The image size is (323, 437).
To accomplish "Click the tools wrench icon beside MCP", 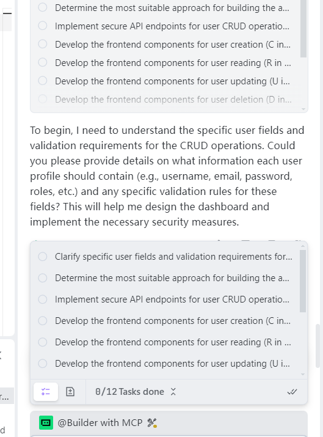I will point(152,423).
